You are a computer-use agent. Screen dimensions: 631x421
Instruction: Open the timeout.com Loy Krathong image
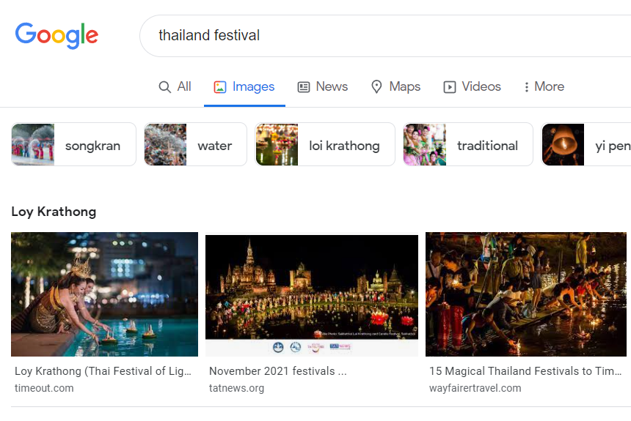(x=104, y=294)
